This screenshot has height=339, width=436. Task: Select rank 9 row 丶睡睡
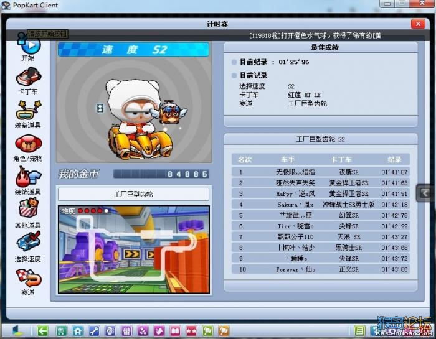point(320,258)
